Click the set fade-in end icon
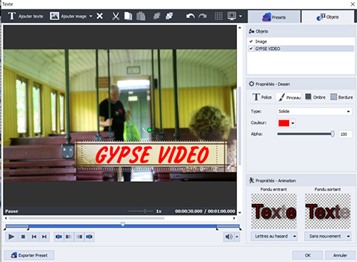Viewport: 357px width, 262px height. tap(69, 237)
